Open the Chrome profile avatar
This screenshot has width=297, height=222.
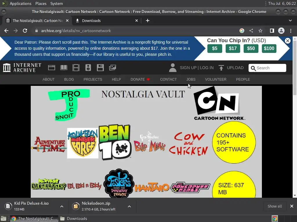click(x=281, y=31)
